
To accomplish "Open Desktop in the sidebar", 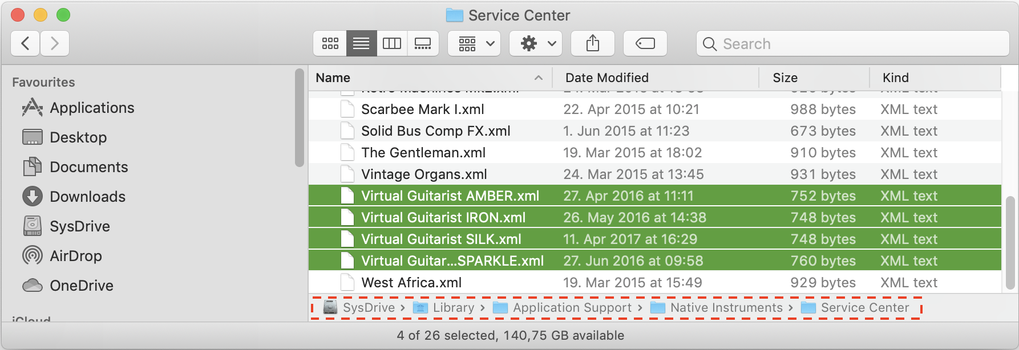I will [64, 137].
